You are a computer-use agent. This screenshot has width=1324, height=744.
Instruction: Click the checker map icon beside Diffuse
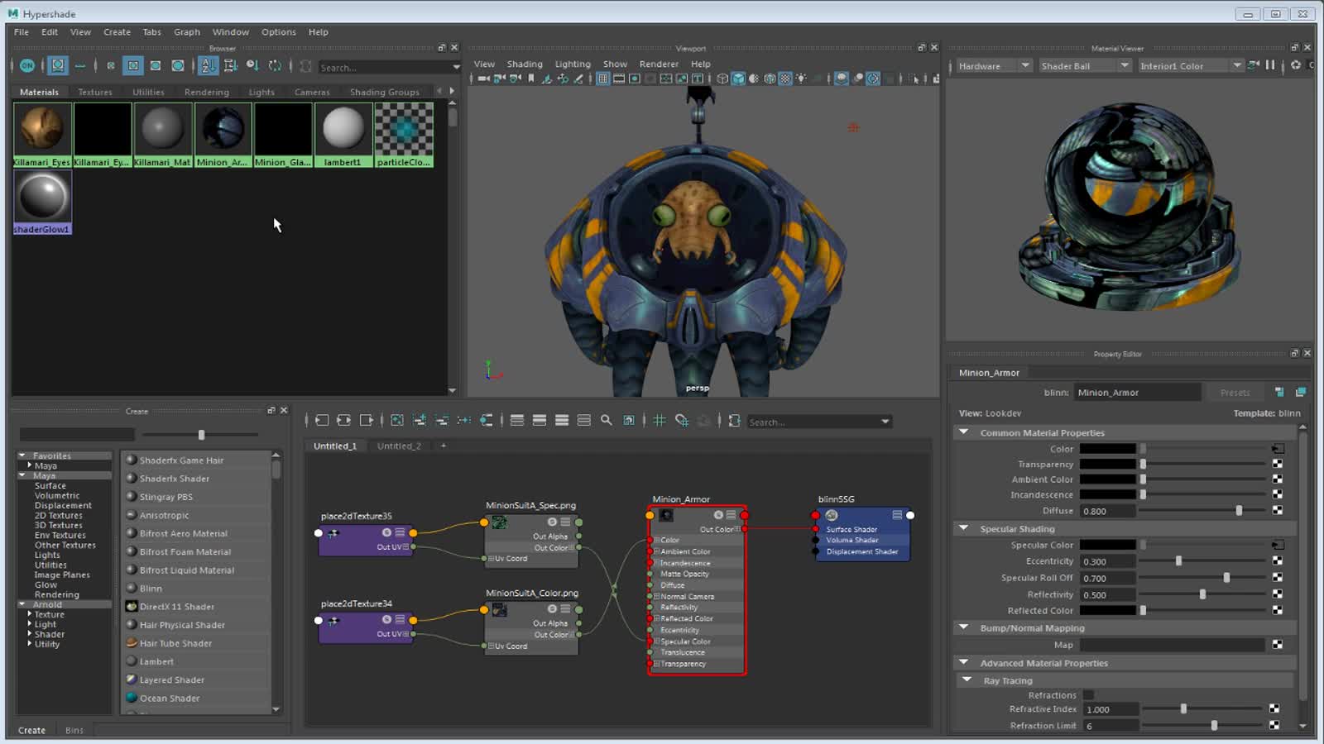[x=1278, y=511]
